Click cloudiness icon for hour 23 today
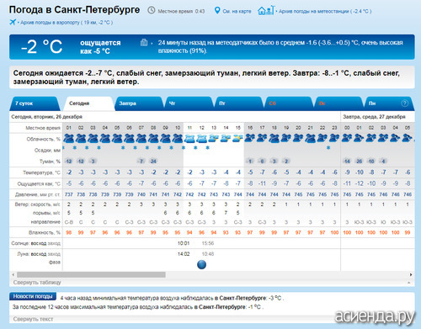The image size is (421, 329). [334, 138]
